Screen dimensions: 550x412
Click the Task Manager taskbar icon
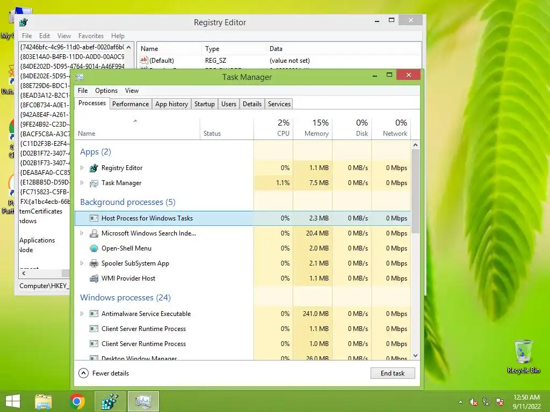tap(143, 401)
